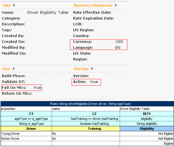The width and height of the screenshot is (174, 147).
Task: Click the Fail On Miss true value
Action: pyautogui.click(x=37, y=88)
